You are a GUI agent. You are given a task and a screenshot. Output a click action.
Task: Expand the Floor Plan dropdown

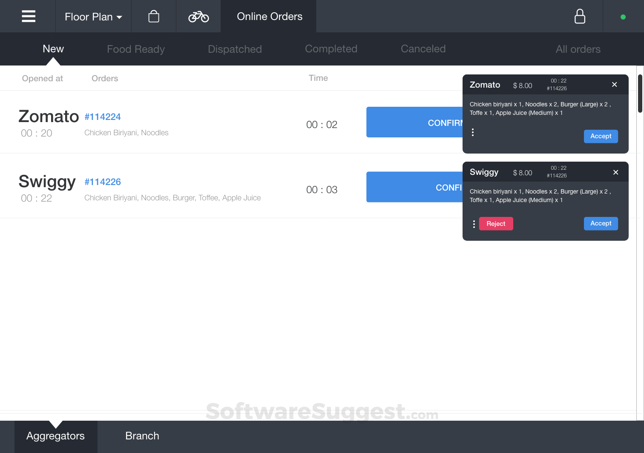pyautogui.click(x=93, y=17)
